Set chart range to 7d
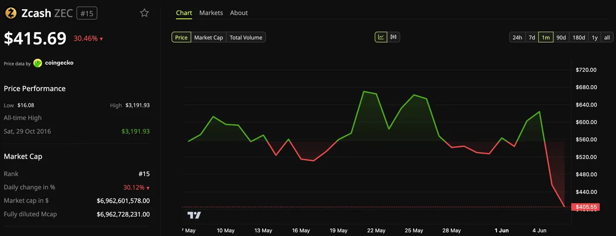 click(532, 37)
